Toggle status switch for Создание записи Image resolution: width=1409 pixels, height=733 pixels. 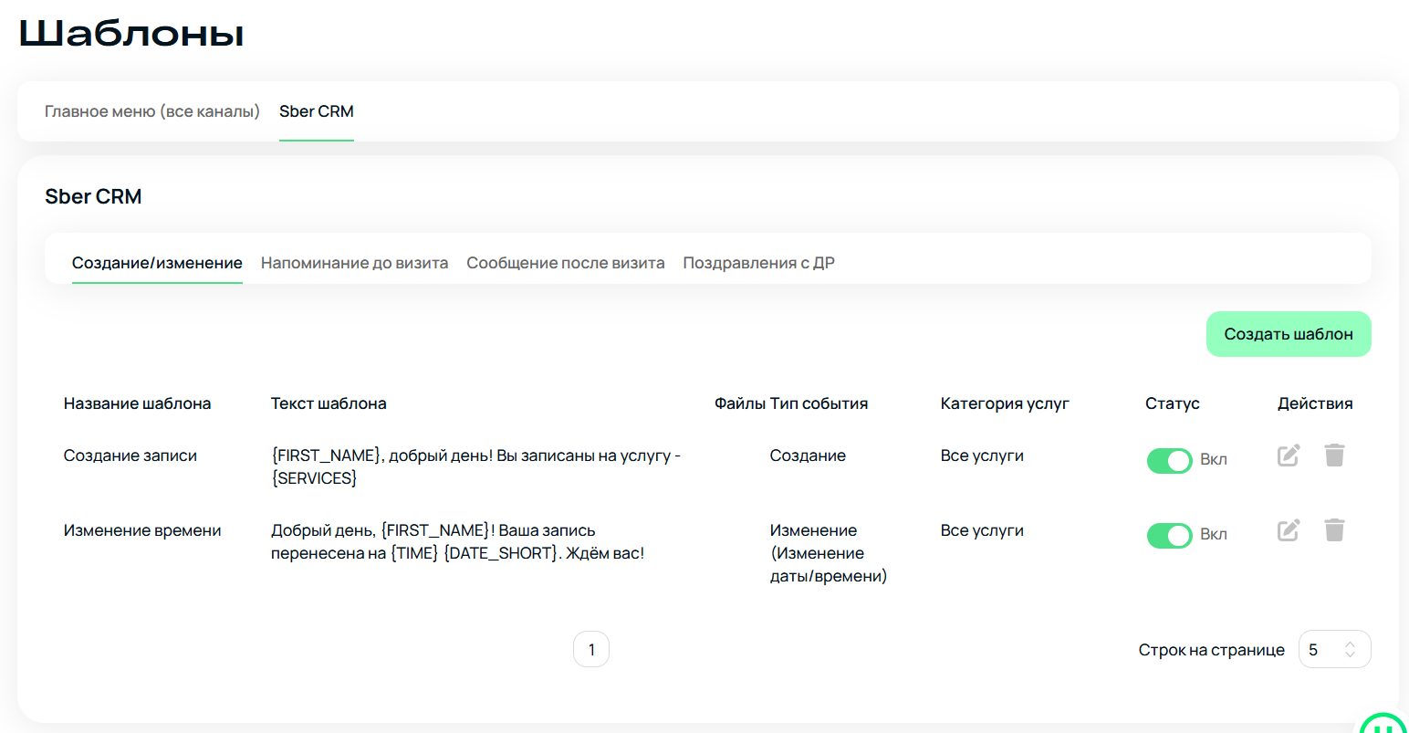pyautogui.click(x=1170, y=461)
